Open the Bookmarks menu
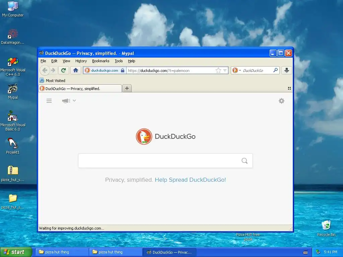This screenshot has height=257, width=343. (x=100, y=61)
